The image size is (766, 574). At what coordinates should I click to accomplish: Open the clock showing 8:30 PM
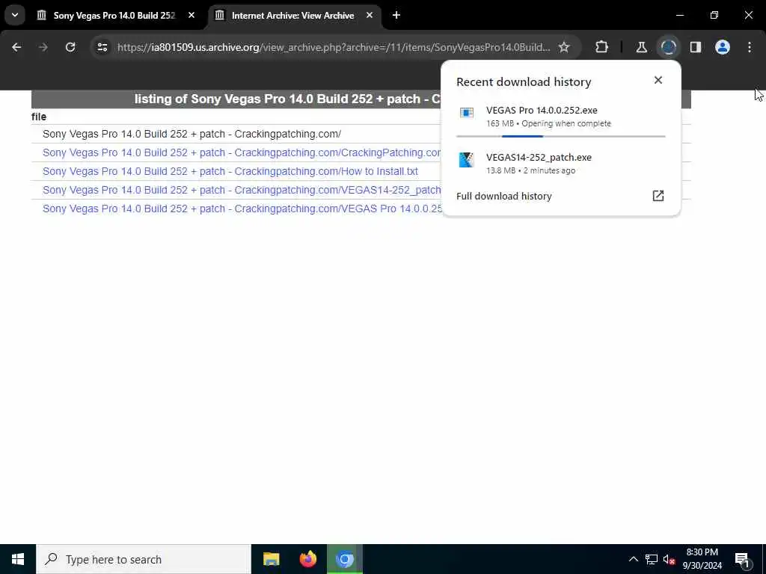point(702,559)
